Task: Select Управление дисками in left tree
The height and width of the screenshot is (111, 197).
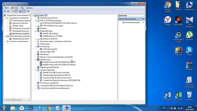Action: [x=21, y=39]
